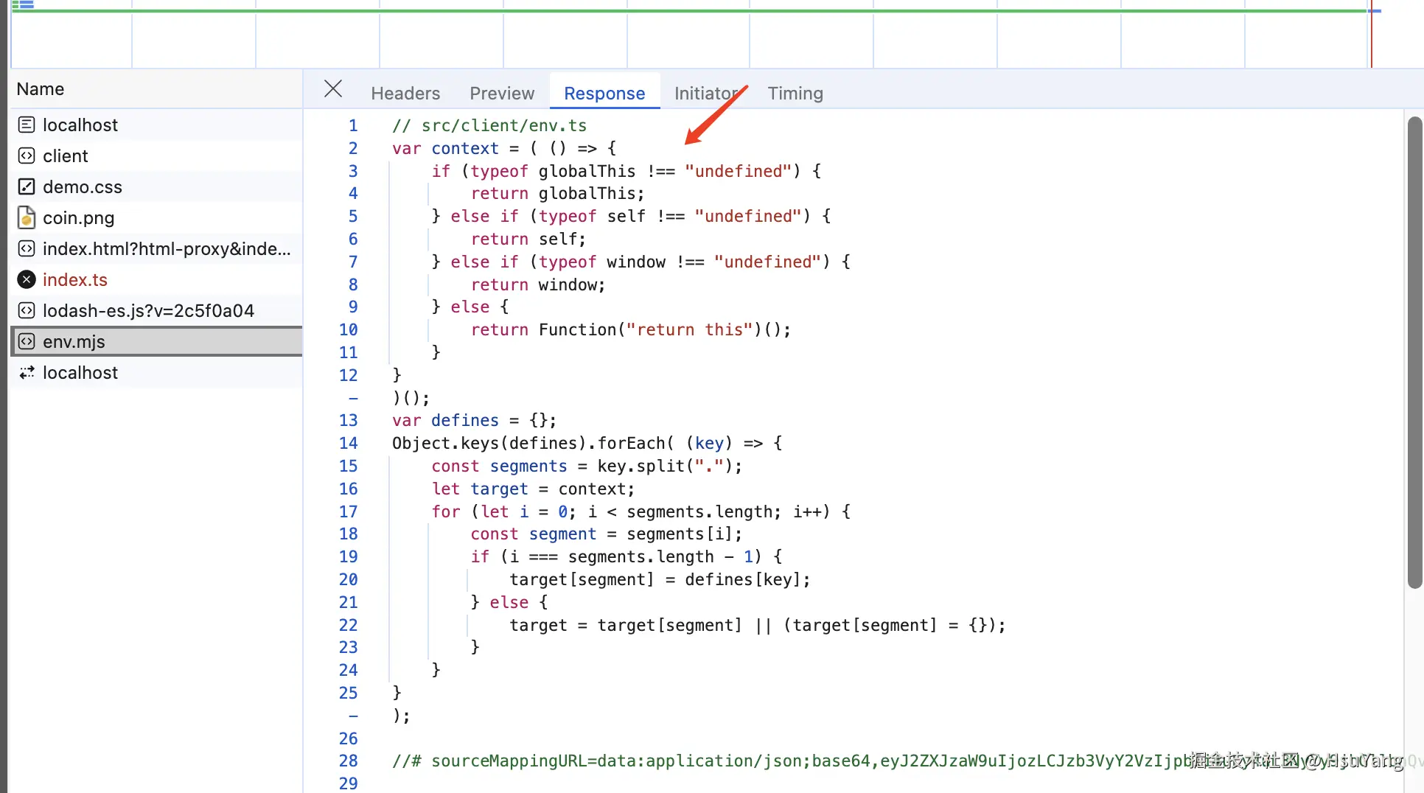Click line number 13 in the gutter

tap(348, 420)
